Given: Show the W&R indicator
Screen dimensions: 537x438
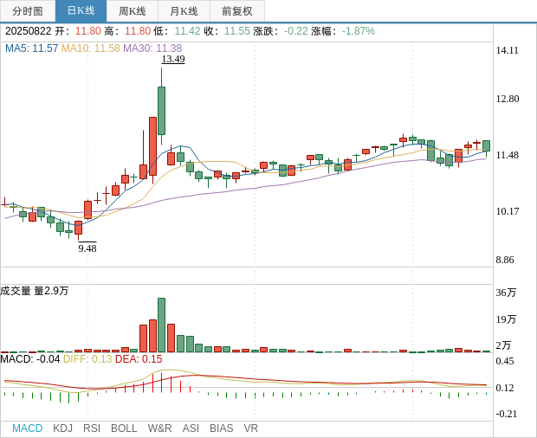Looking at the screenshot, I should 159,428.
